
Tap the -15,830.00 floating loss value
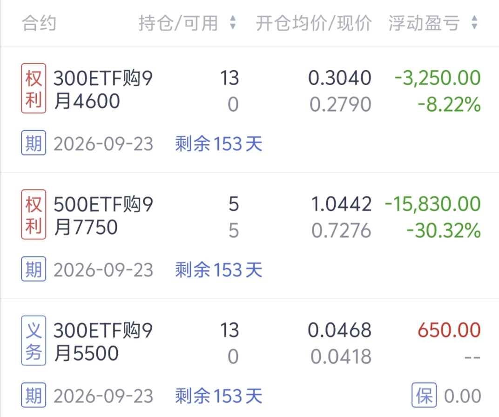(432, 204)
